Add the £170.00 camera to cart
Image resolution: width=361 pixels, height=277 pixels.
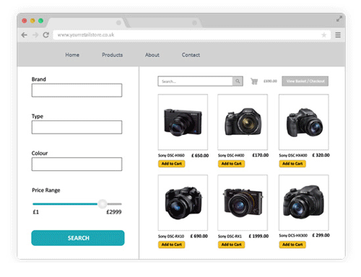tap(231, 164)
